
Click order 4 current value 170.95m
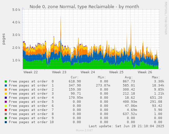click(76, 98)
